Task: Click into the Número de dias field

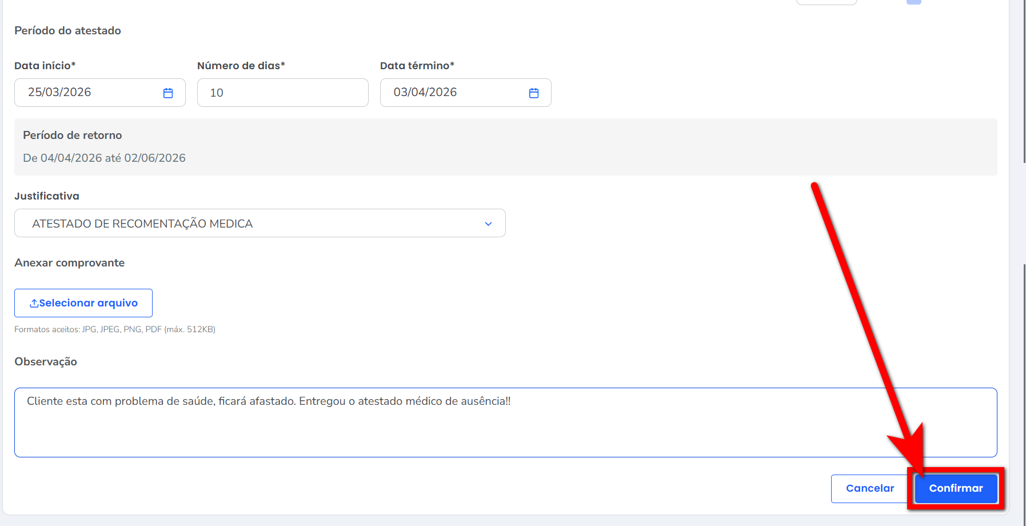Action: click(x=282, y=93)
